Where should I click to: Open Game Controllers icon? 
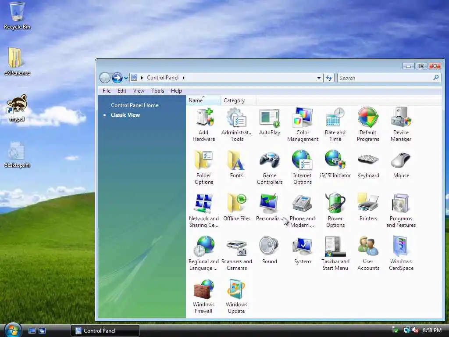[270, 167]
